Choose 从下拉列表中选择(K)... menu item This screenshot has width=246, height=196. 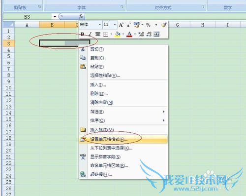[123, 148]
